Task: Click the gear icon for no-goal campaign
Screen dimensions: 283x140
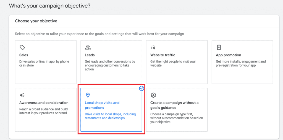Action: point(153,95)
